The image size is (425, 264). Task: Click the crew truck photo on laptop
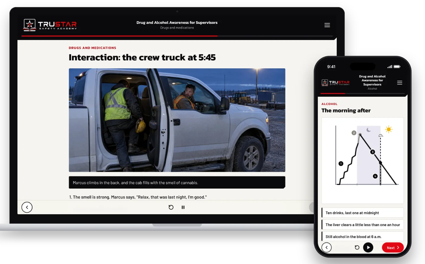pyautogui.click(x=177, y=120)
